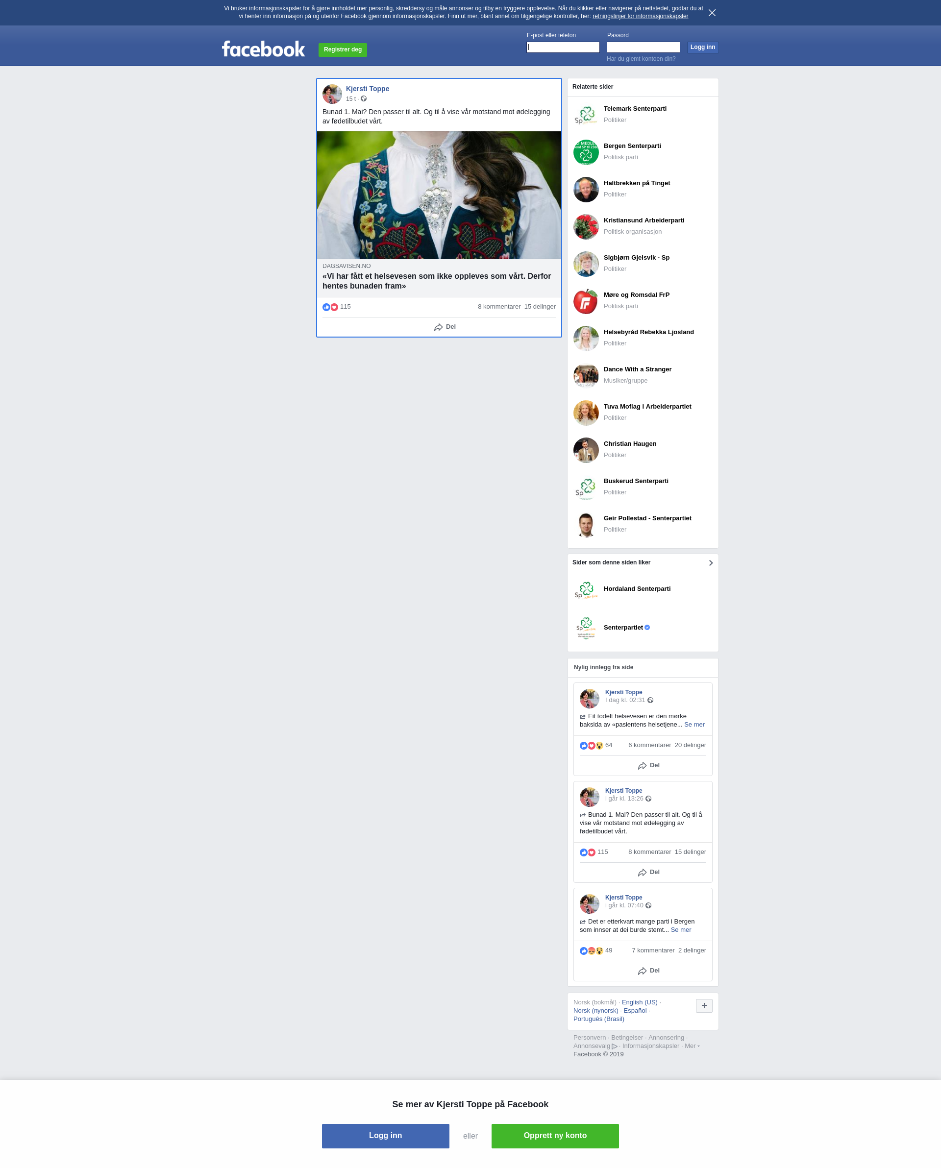Open Helsebyråd Rebekka Ljosland avatar
This screenshot has width=941, height=1168.
pos(586,339)
